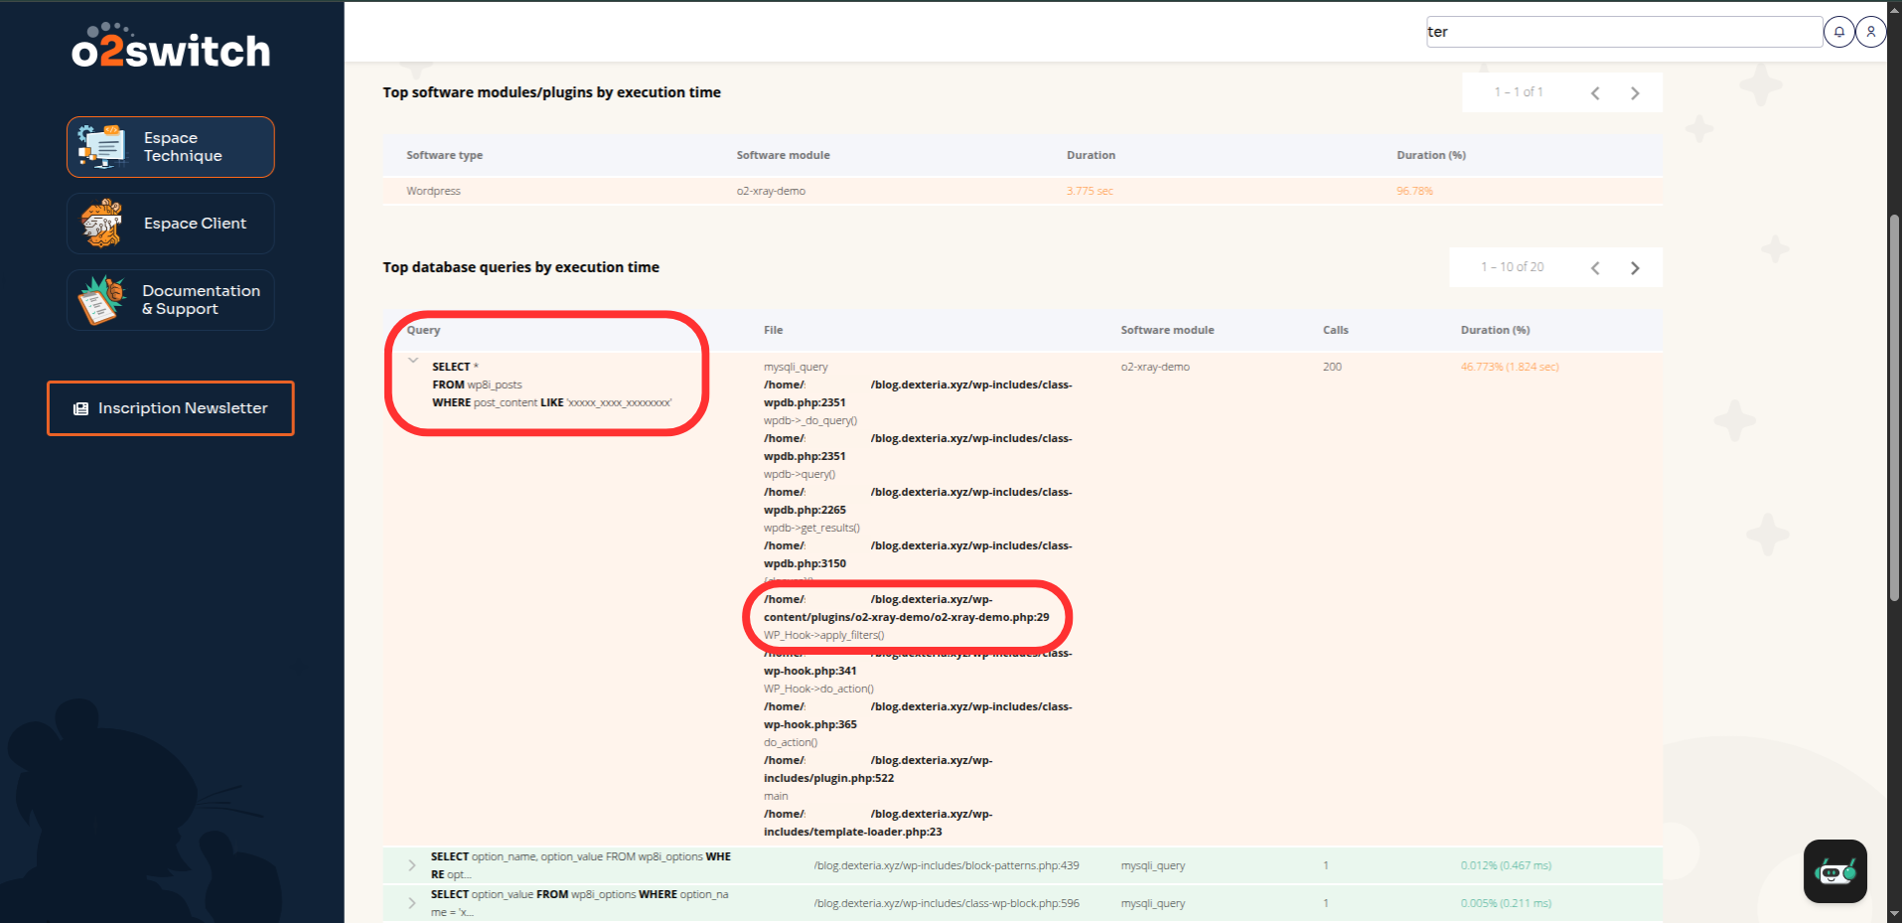The height and width of the screenshot is (923, 1904).
Task: Click the Query column header
Action: coord(423,330)
